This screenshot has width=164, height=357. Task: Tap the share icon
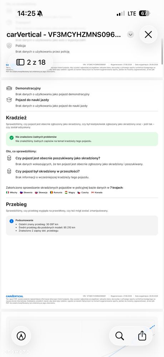coord(142,336)
